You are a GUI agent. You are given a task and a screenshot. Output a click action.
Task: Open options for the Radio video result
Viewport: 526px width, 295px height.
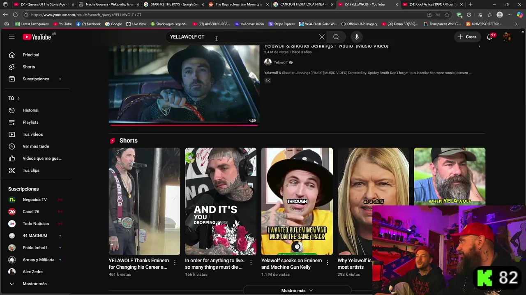[479, 46]
